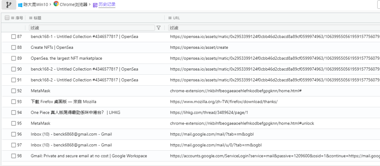Select row 92 MetaMask title
The height and width of the screenshot is (166, 380).
pos(40,91)
